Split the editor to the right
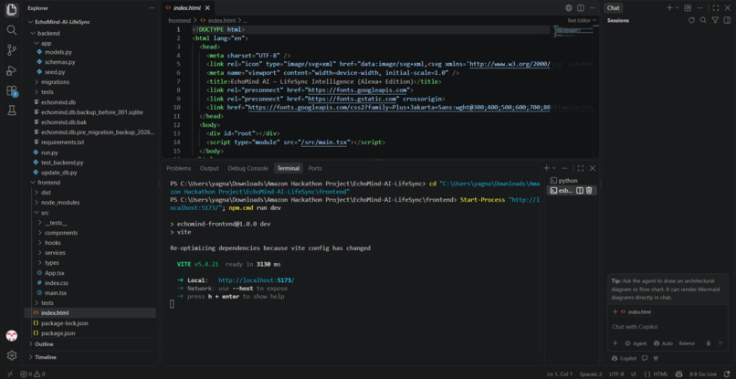736x379 pixels. 581,8
